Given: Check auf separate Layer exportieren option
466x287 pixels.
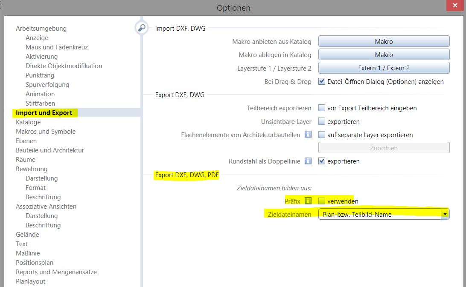Looking at the screenshot, I should pos(322,135).
